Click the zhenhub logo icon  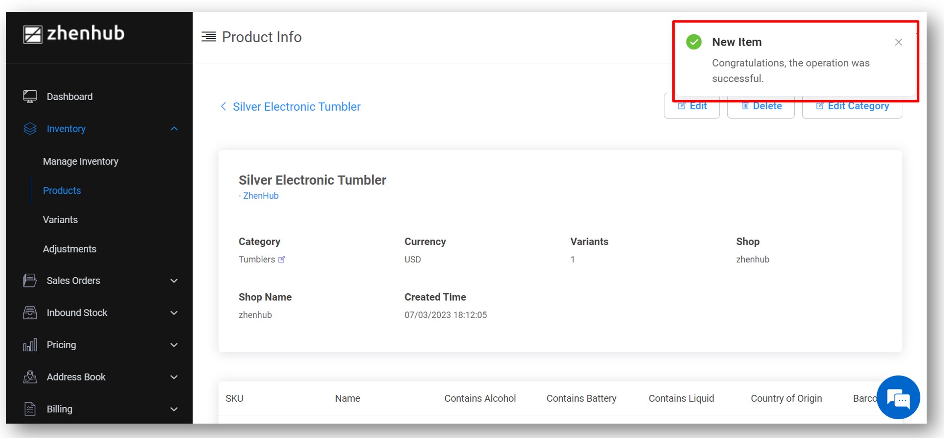tap(33, 34)
